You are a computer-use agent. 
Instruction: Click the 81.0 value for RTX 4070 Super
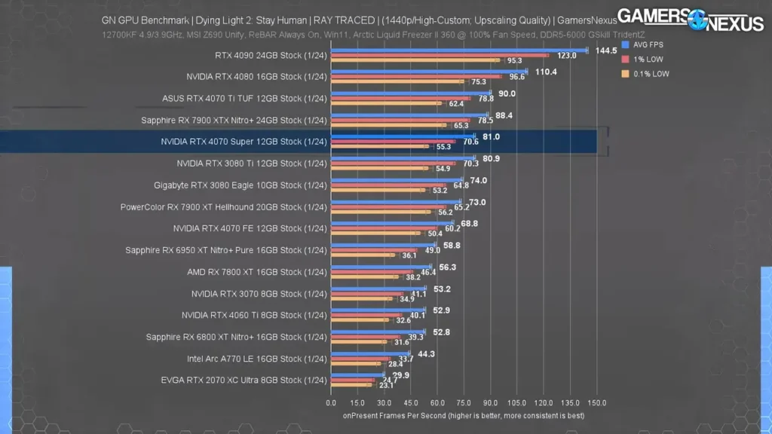[x=492, y=137]
